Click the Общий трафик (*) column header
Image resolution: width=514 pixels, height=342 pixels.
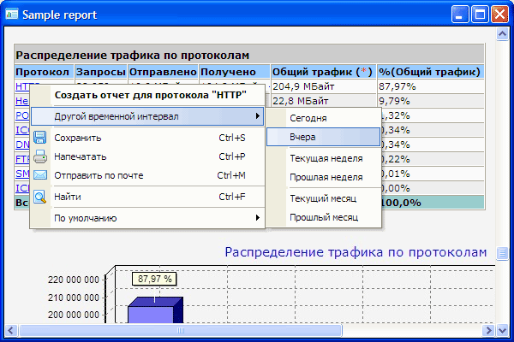pyautogui.click(x=323, y=72)
